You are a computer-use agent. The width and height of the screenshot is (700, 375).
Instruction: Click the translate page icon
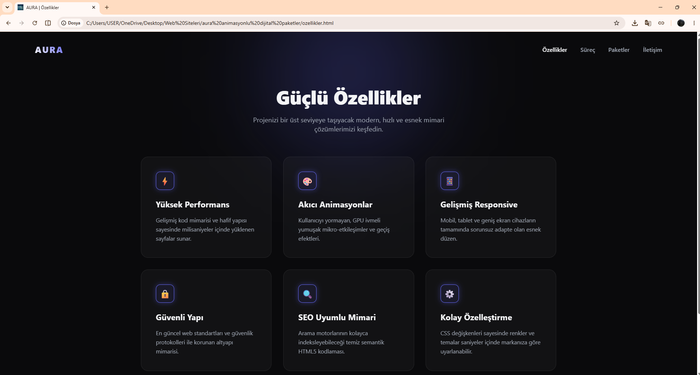(648, 23)
